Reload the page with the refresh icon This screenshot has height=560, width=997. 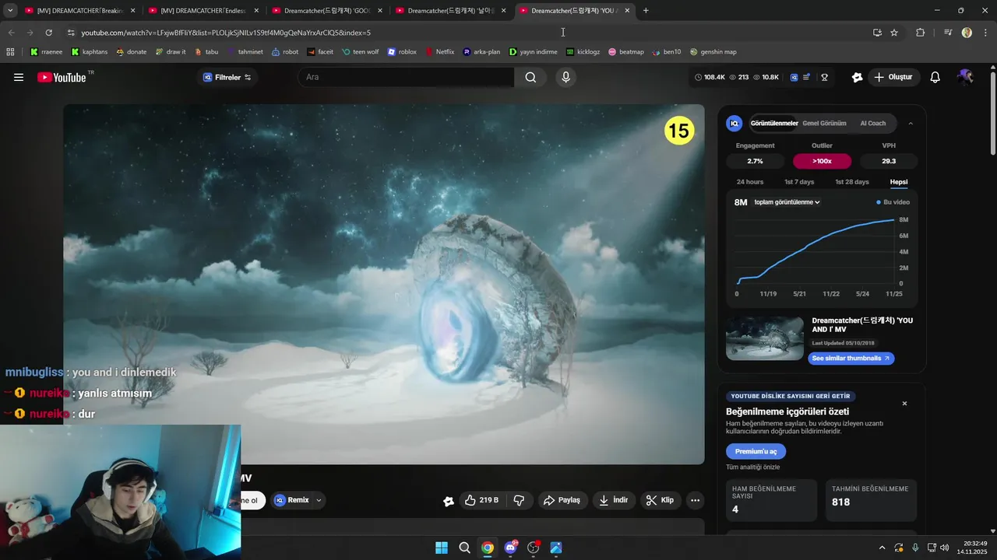[48, 33]
